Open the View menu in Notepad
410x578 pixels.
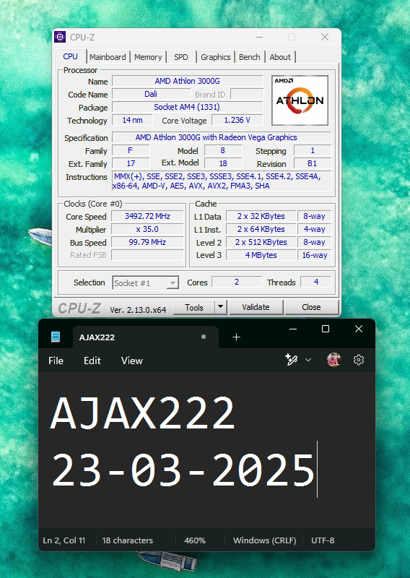132,361
